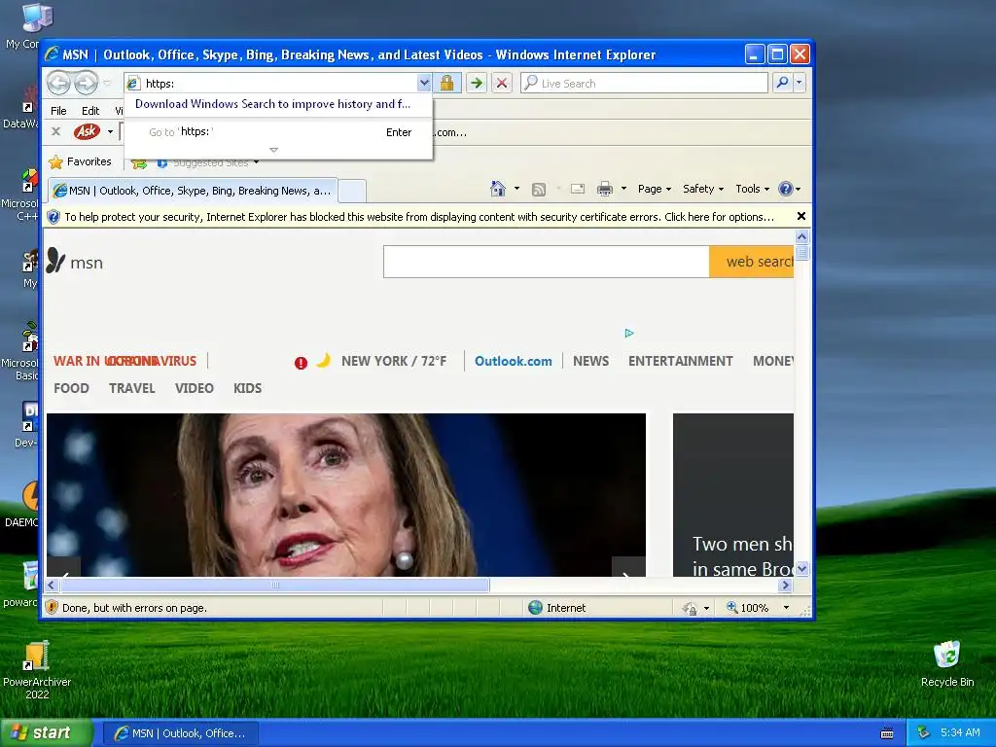Open the Print options dropdown arrow

[623, 189]
